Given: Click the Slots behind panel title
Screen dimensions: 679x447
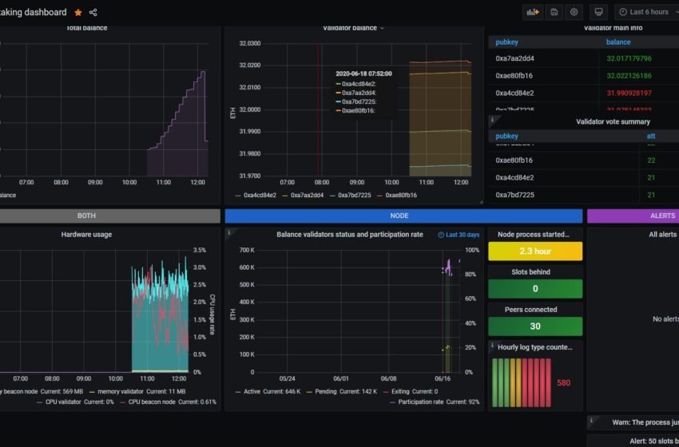Looking at the screenshot, I should [x=530, y=272].
